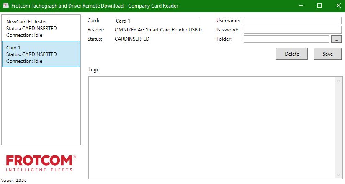Click the CARDINSERTED status value in details
This screenshot has width=345, height=184.
pyautogui.click(x=132, y=39)
